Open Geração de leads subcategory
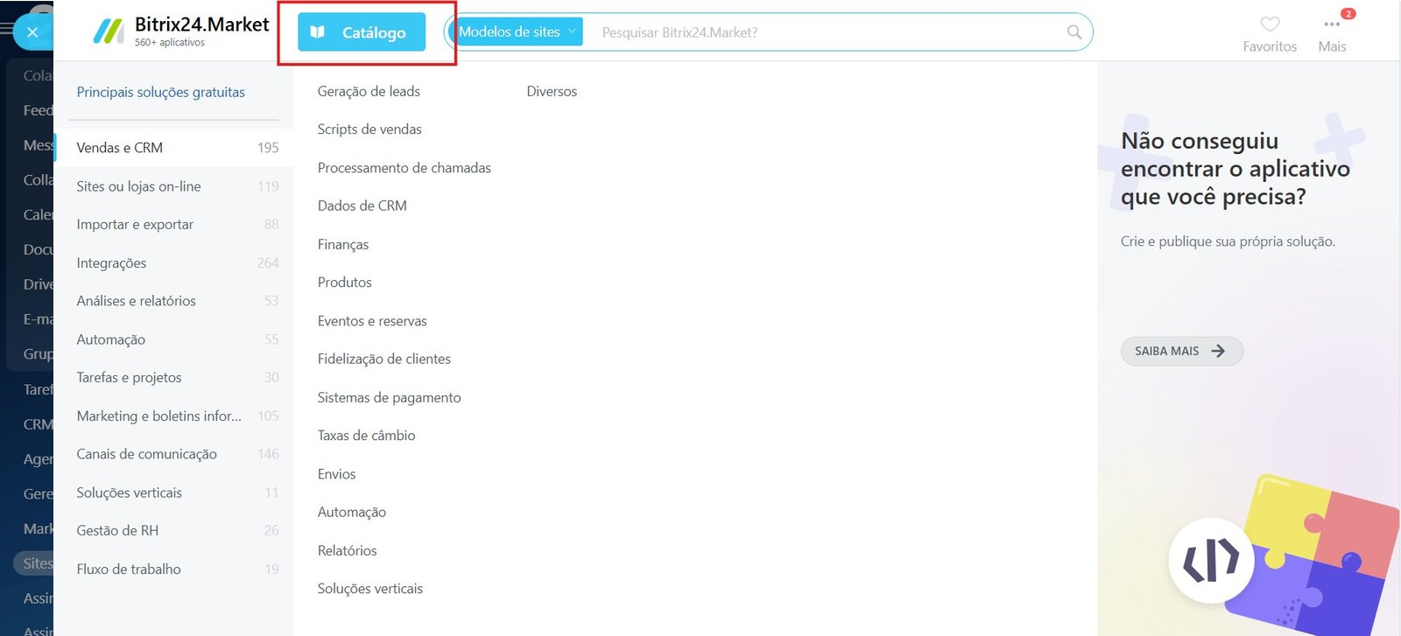Screen dimensions: 1401x636 [369, 91]
